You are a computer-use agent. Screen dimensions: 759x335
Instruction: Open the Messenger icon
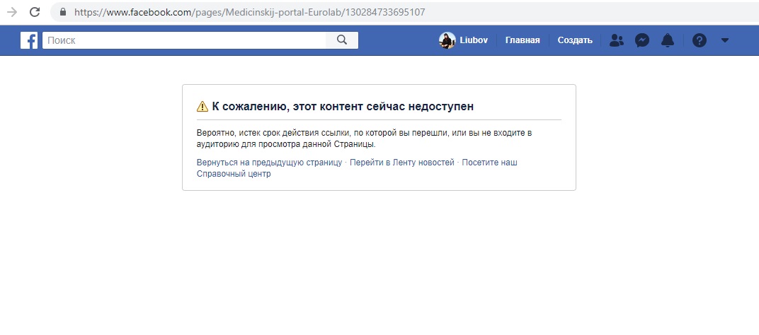(x=642, y=40)
